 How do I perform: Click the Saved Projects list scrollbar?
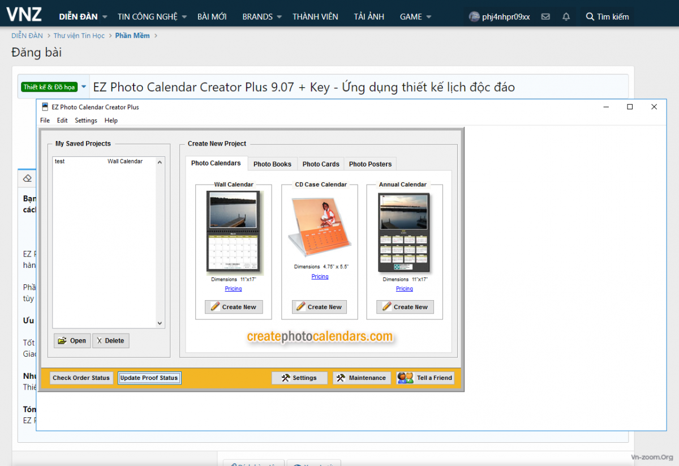point(160,243)
